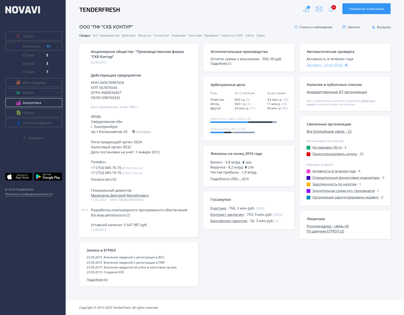Open the Проверки tab

tap(211, 36)
